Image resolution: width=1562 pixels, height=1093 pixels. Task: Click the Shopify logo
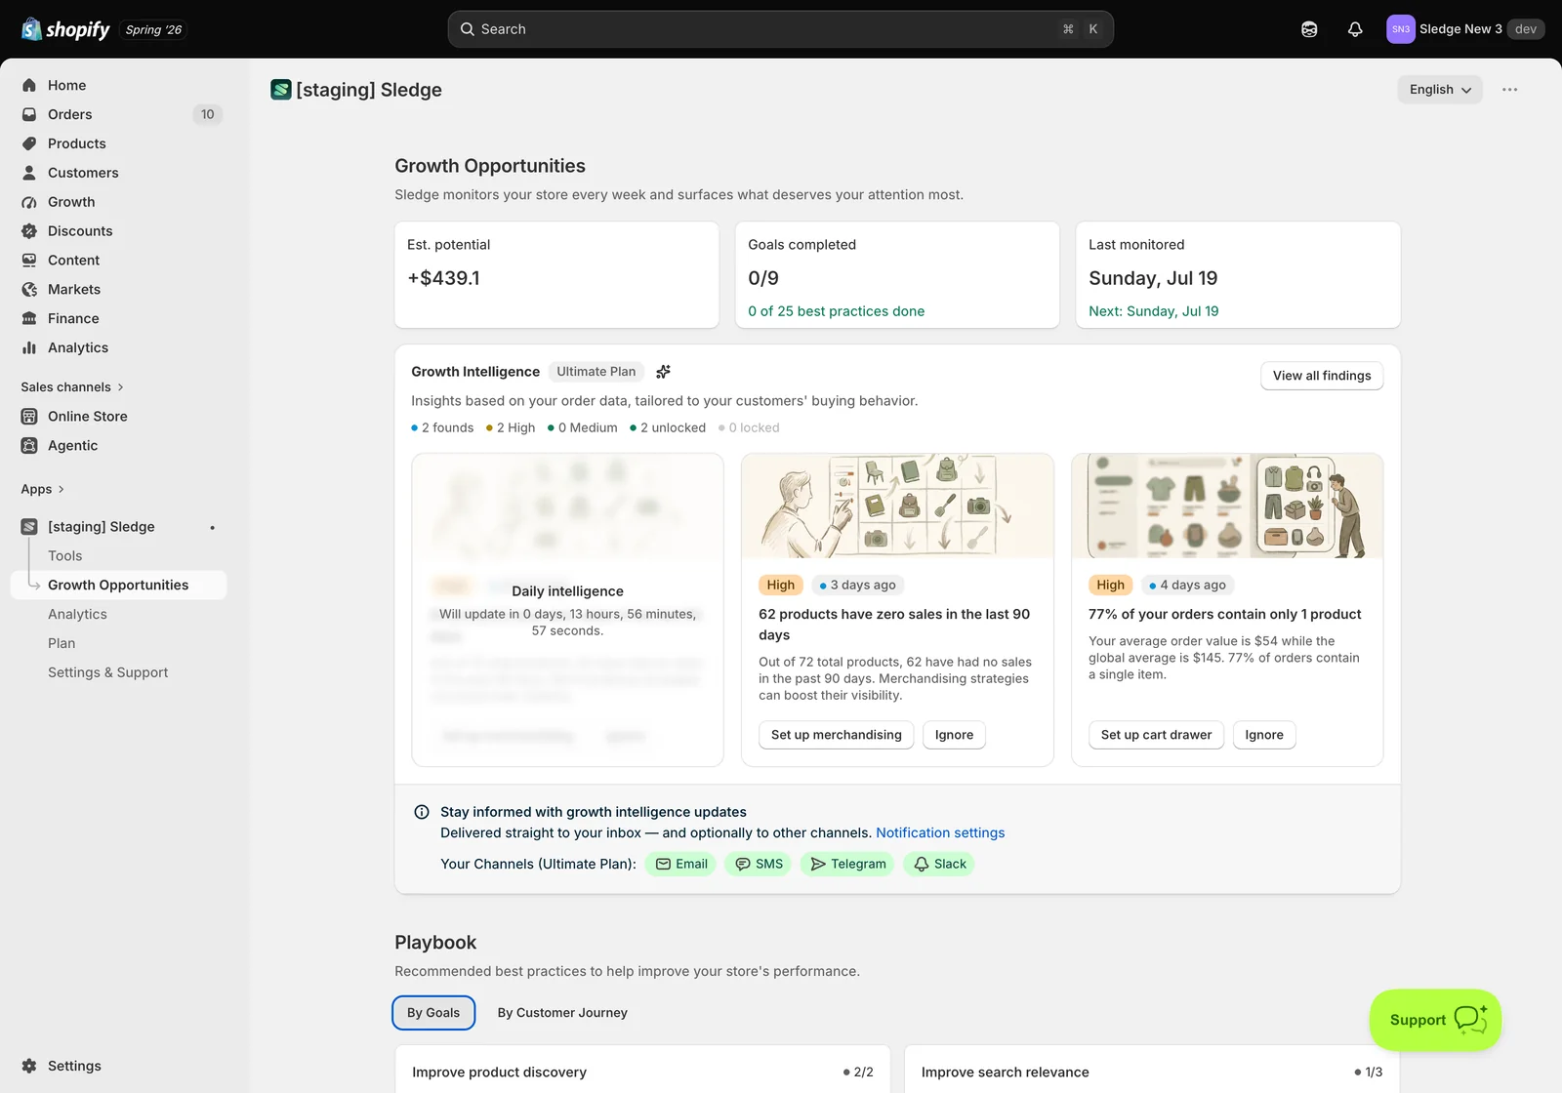pyautogui.click(x=65, y=29)
